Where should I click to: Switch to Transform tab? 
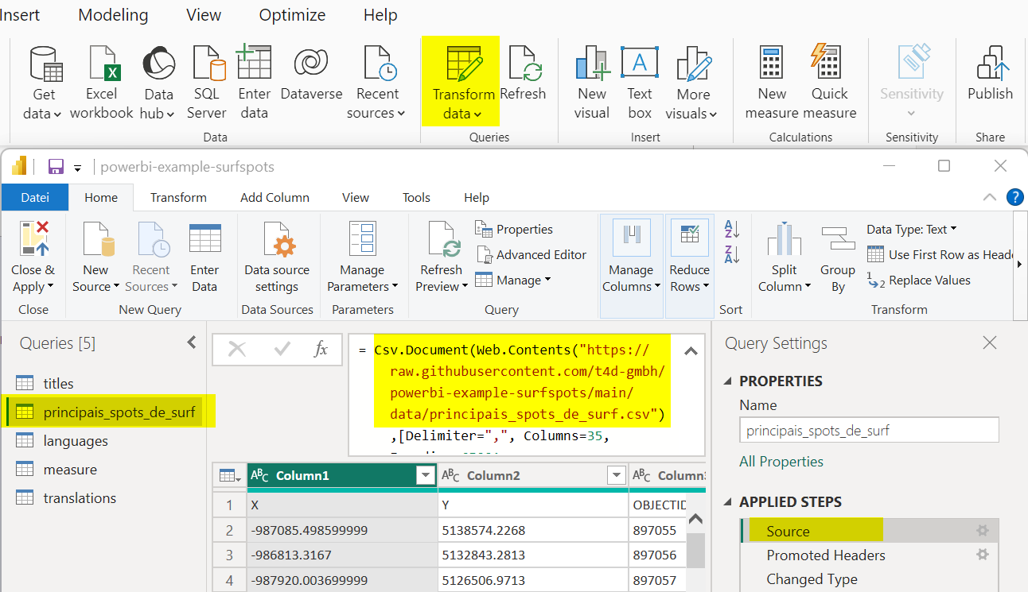point(178,197)
